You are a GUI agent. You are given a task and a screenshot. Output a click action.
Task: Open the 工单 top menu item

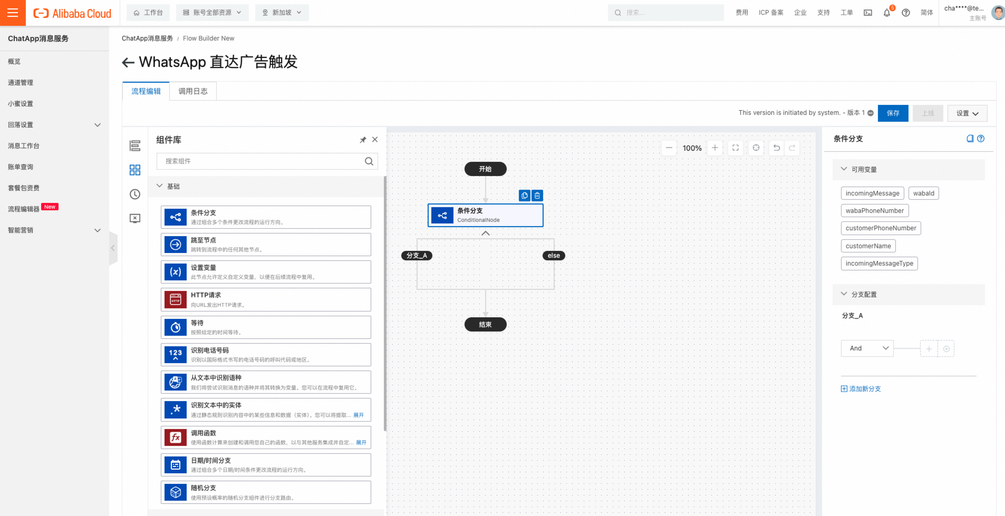(x=847, y=13)
